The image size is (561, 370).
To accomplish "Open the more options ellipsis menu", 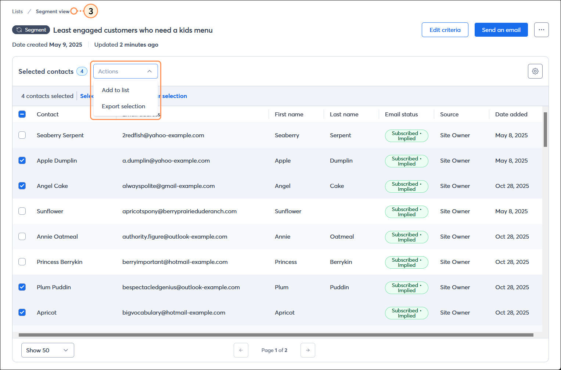I will pyautogui.click(x=542, y=30).
